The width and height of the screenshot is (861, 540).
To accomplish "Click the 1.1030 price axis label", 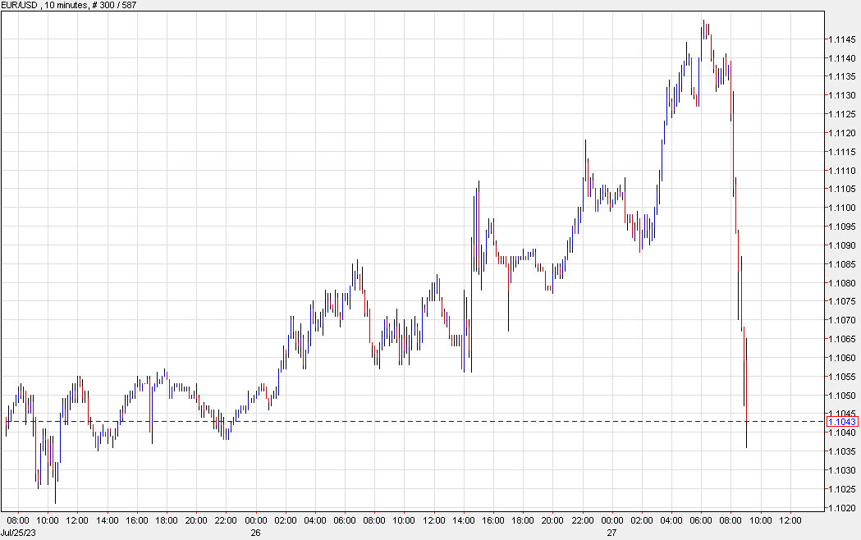I will (842, 470).
